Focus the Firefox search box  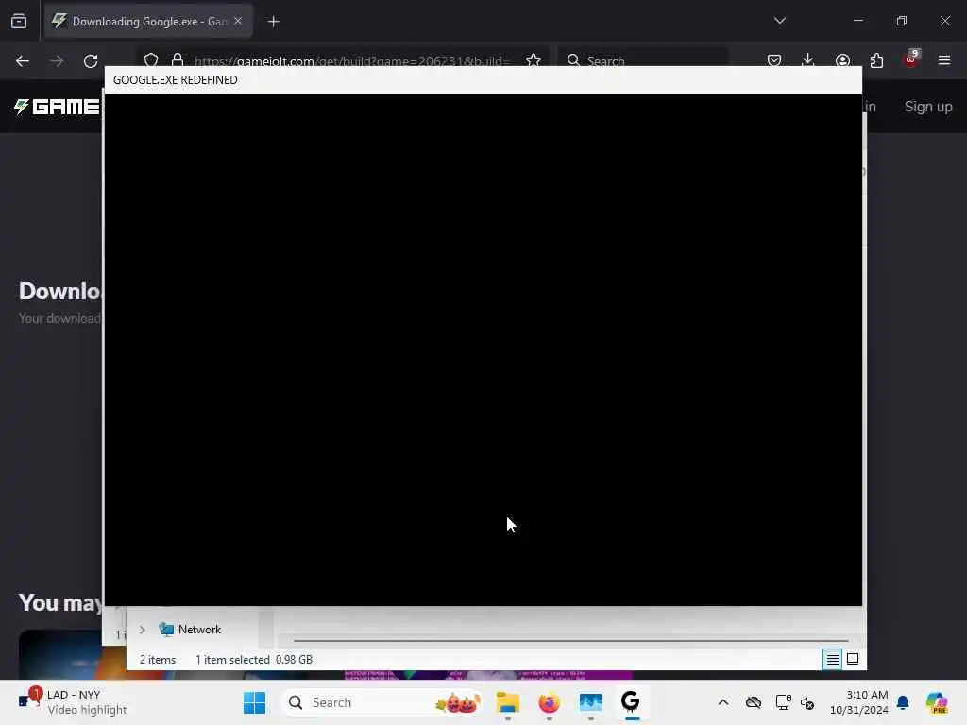pos(643,60)
